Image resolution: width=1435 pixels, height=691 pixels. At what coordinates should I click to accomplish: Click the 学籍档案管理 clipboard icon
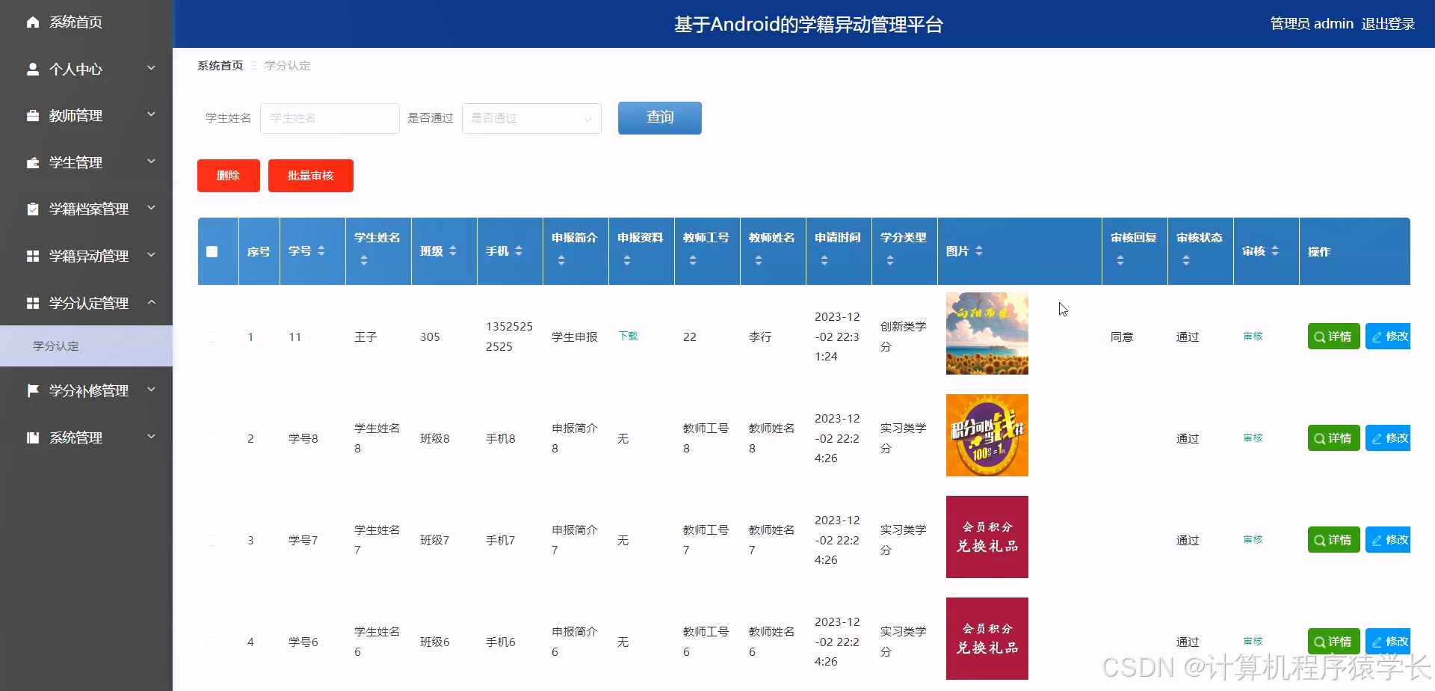(x=31, y=209)
